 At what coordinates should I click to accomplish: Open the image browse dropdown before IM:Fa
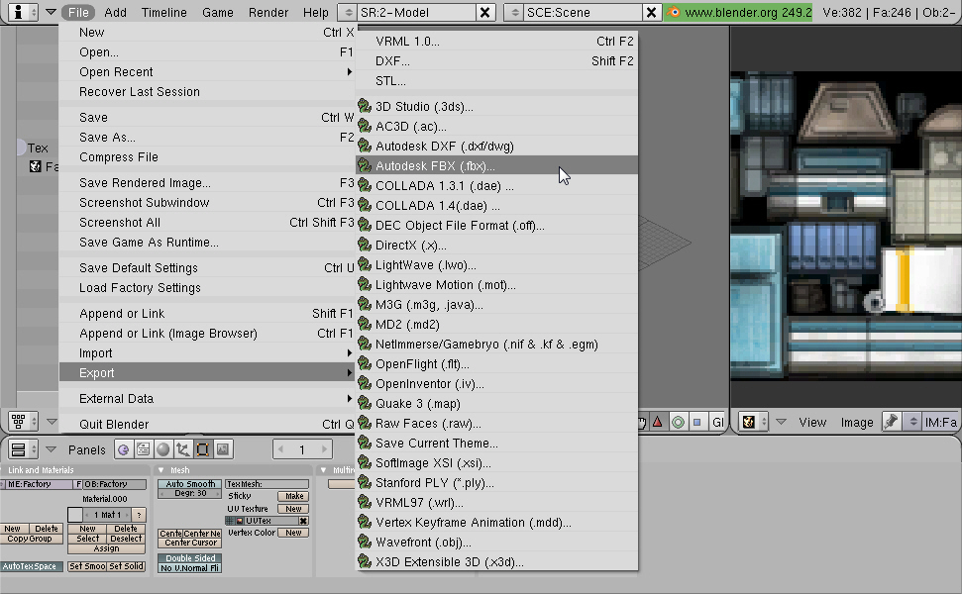click(x=912, y=422)
